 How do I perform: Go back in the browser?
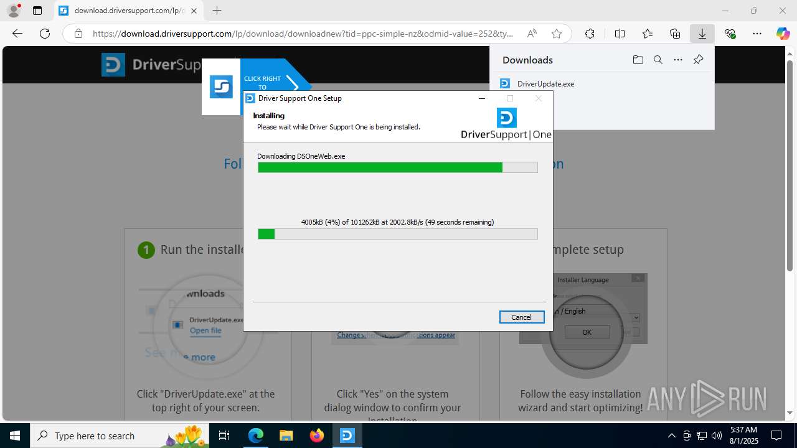(x=17, y=34)
